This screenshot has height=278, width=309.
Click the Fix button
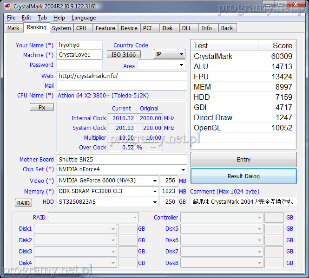tap(42, 107)
